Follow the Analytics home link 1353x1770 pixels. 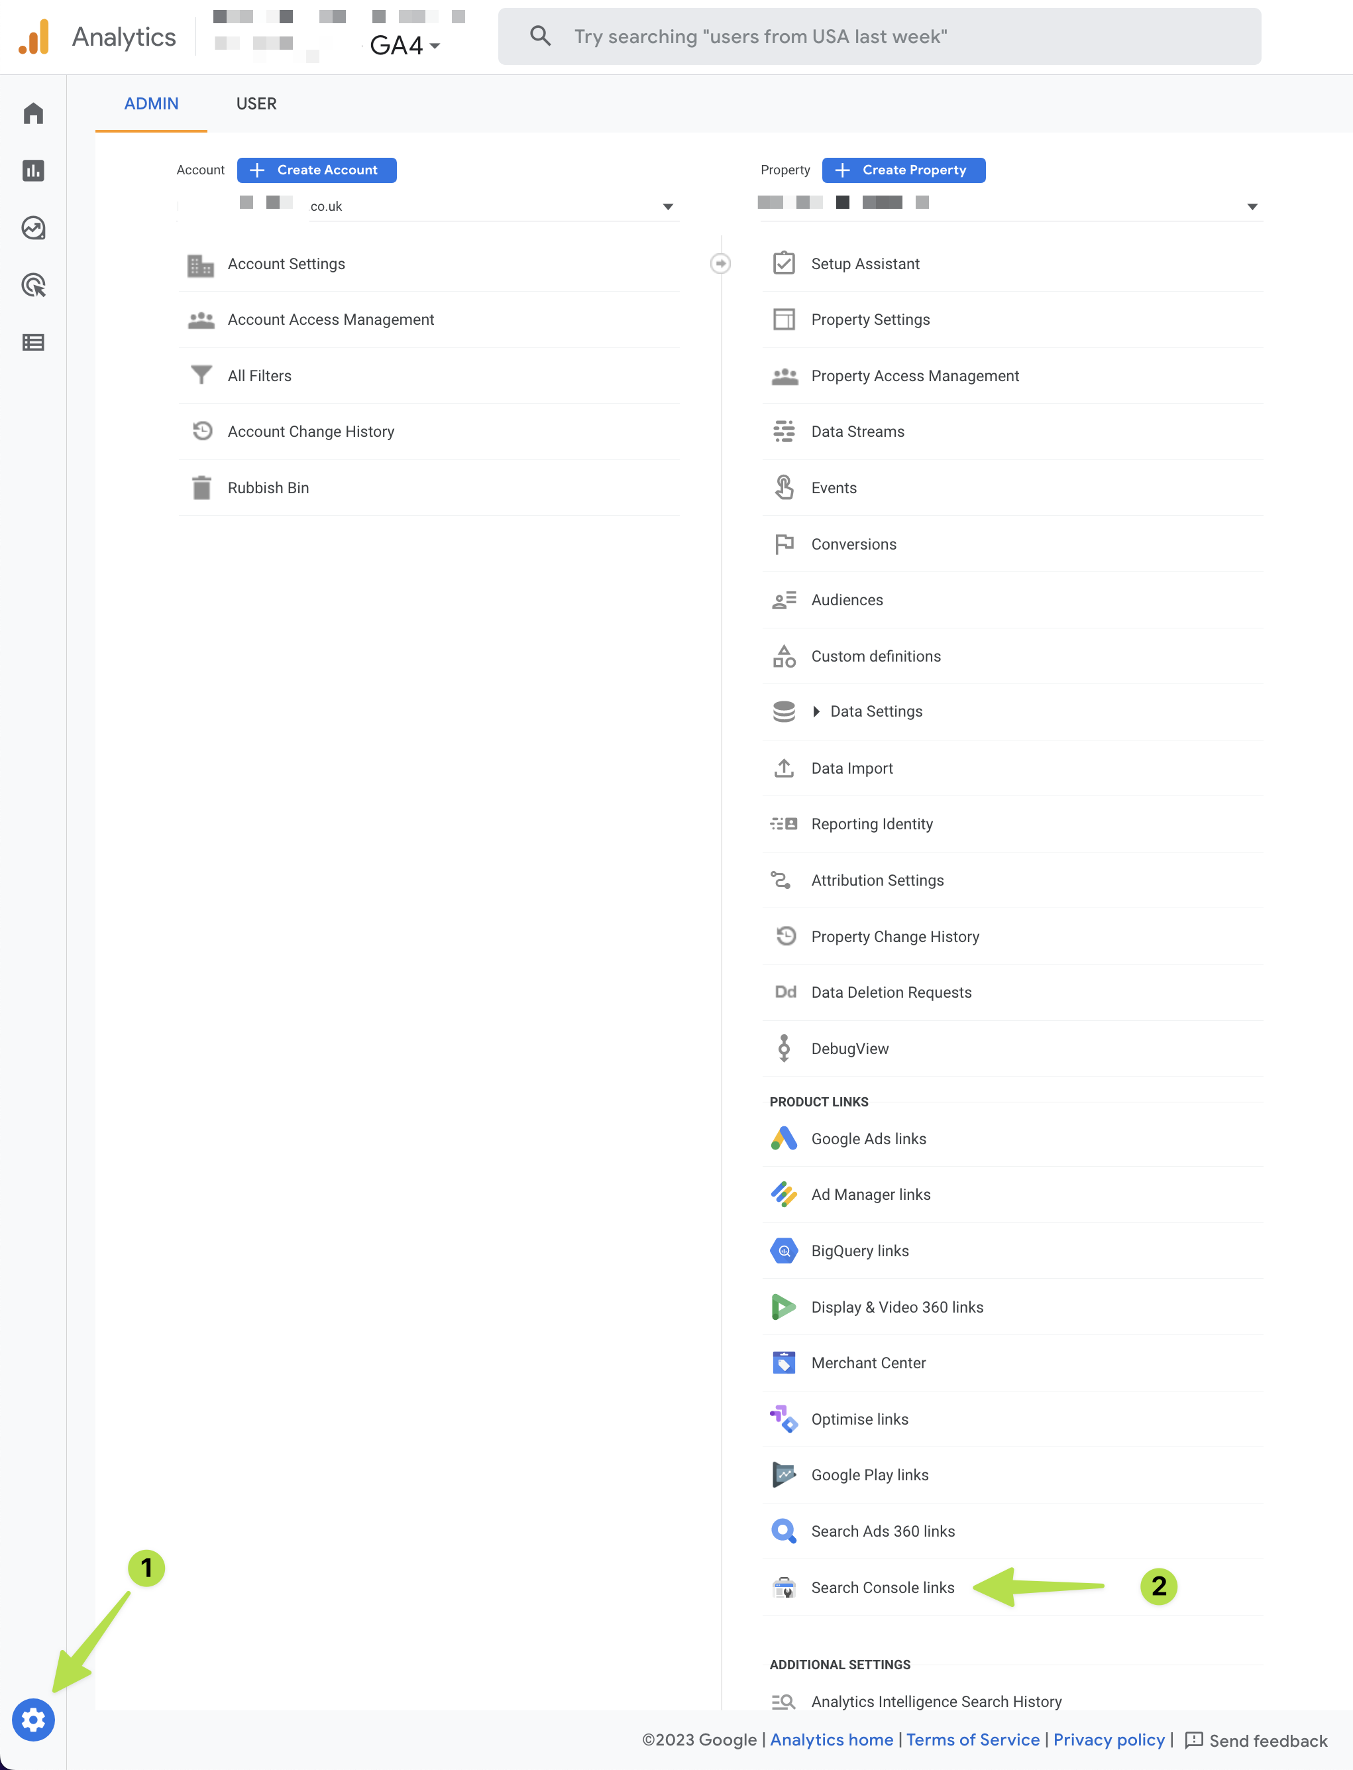(831, 1740)
